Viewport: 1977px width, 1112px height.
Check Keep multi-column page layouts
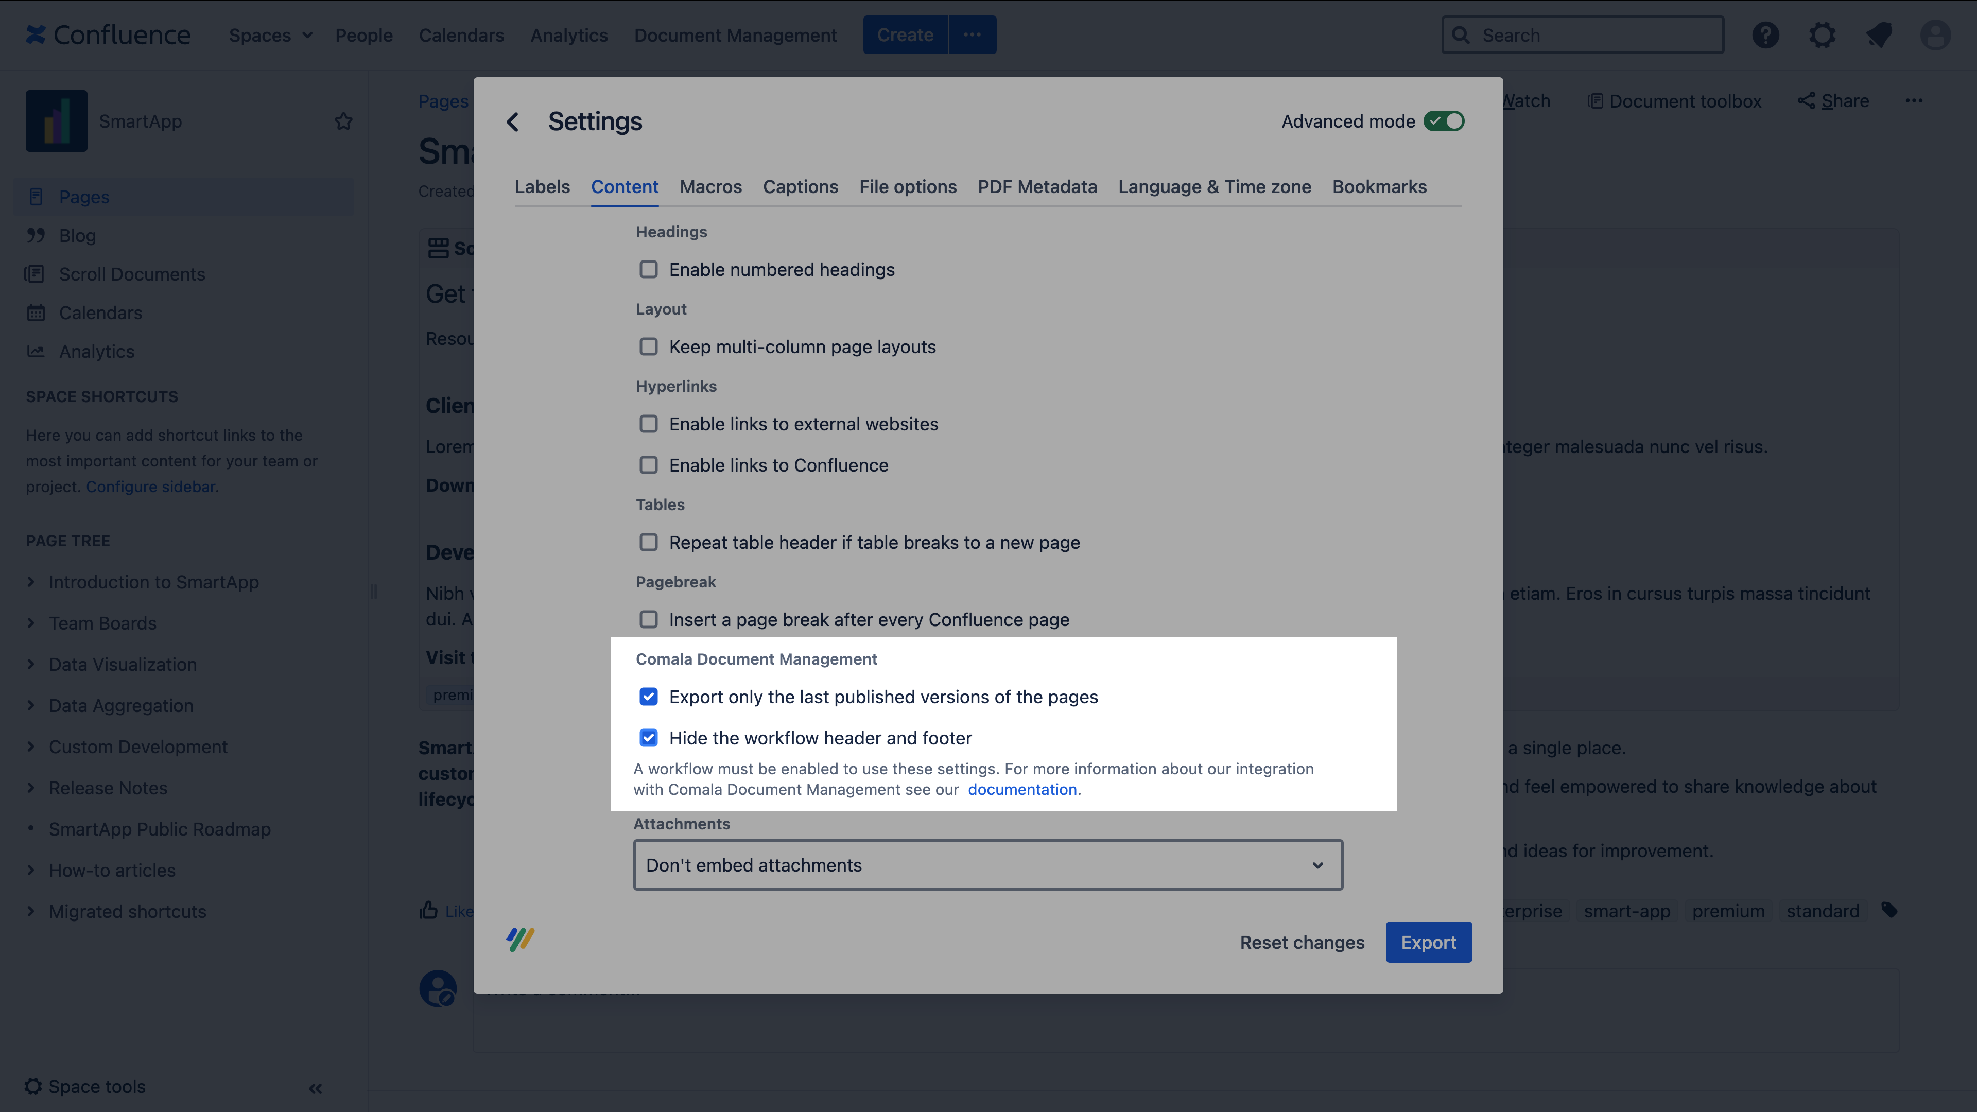(649, 347)
